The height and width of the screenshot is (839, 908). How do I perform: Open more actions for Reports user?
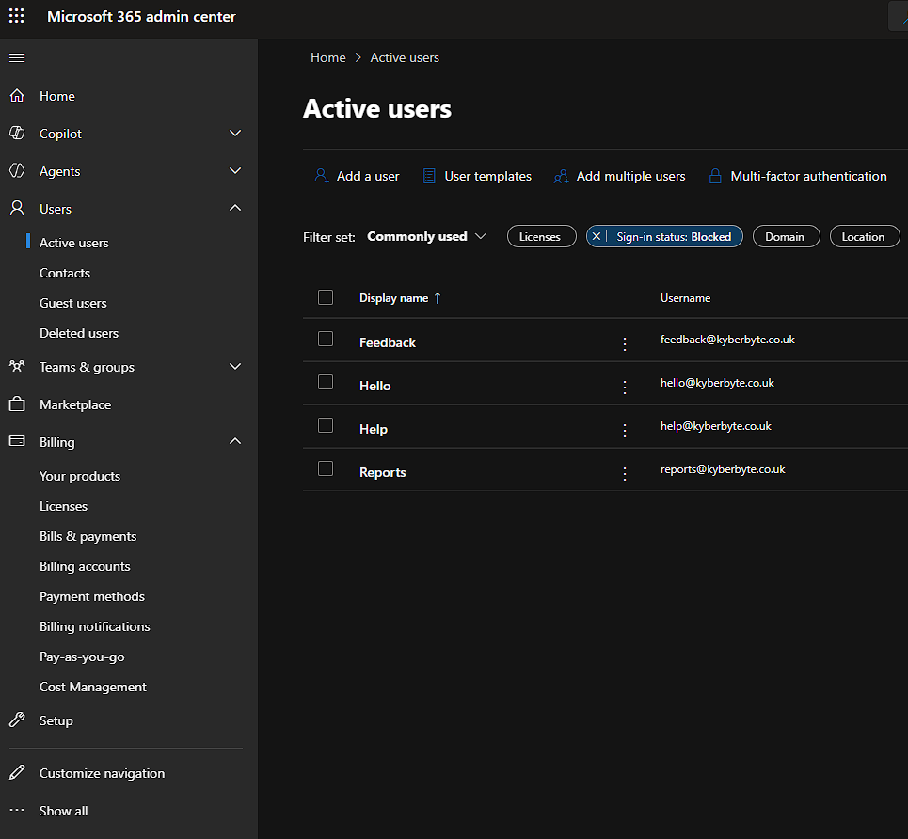pos(624,474)
